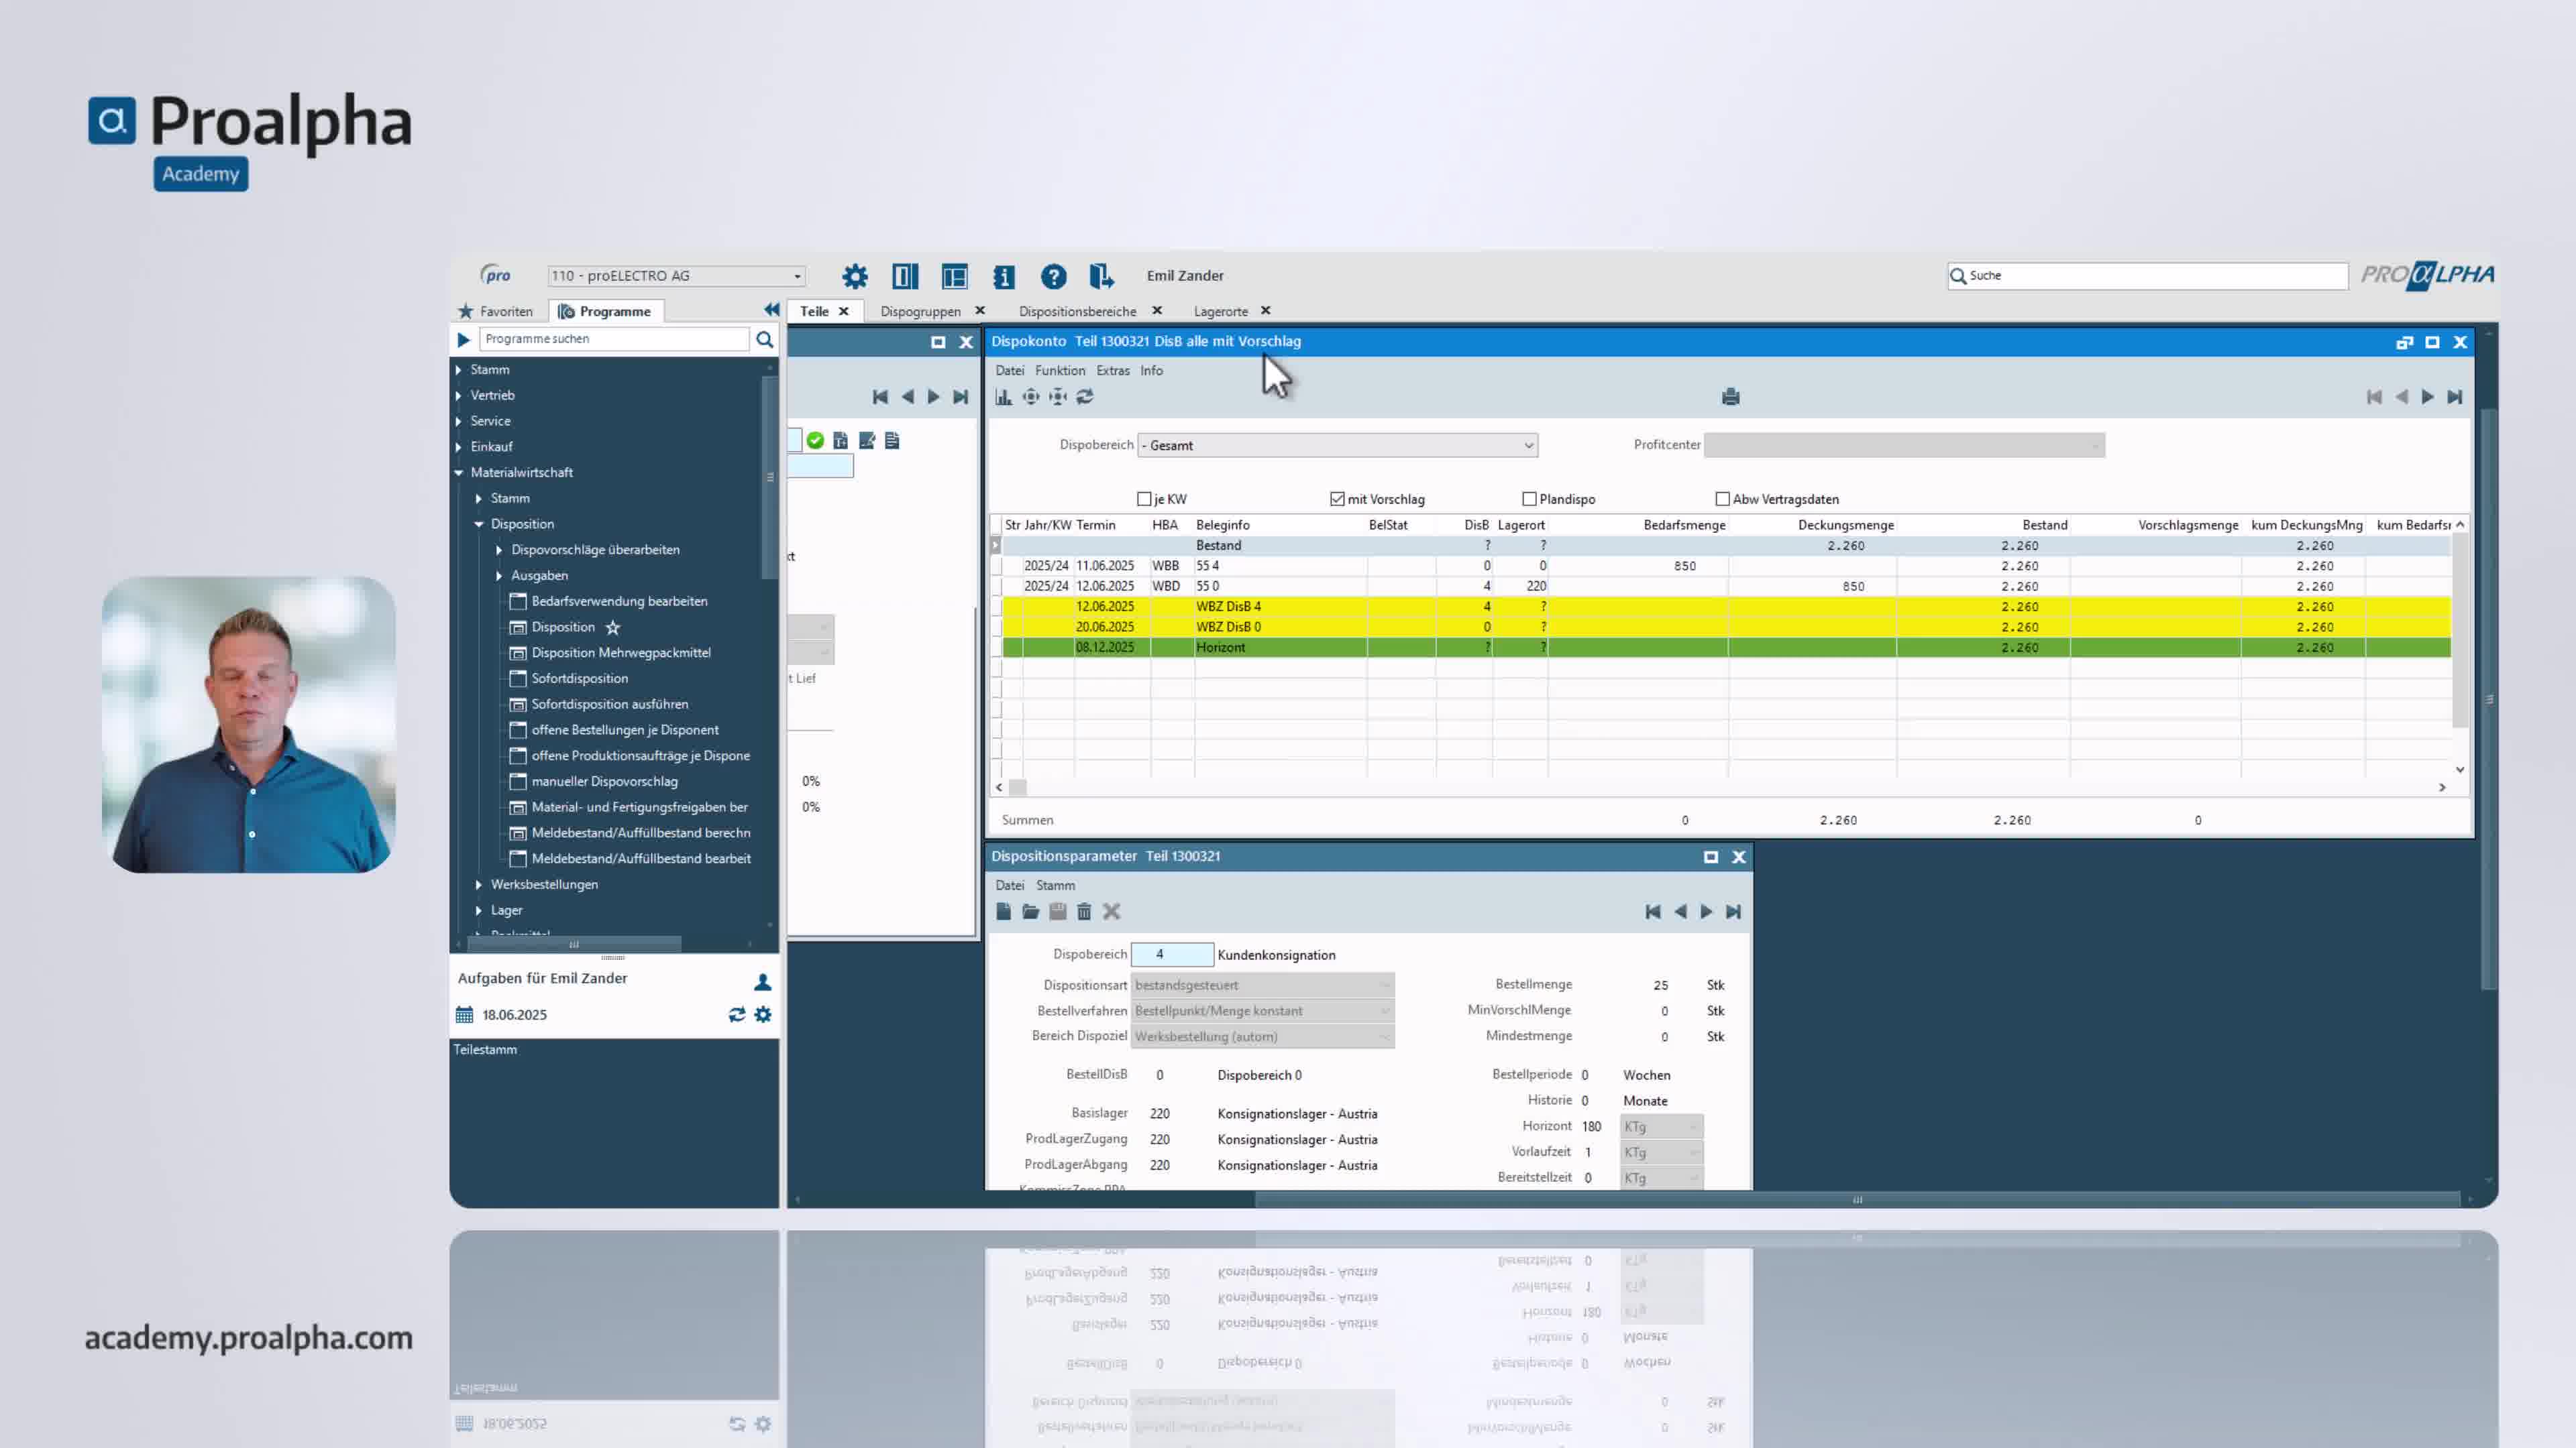
Task: Click the help question mark icon
Action: pyautogui.click(x=1053, y=276)
